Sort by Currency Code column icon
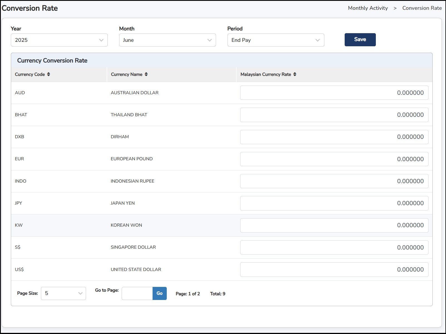Screen dimensions: 446x334 click(x=48, y=74)
